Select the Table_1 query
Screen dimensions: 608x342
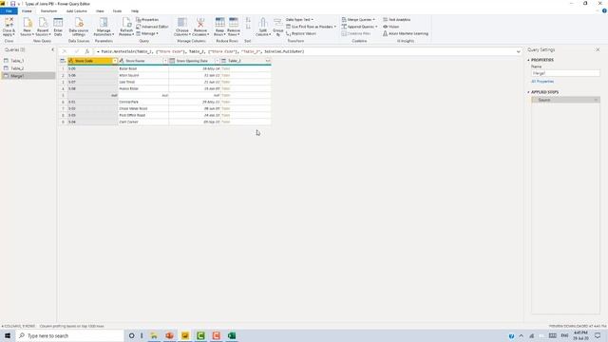coord(28,61)
